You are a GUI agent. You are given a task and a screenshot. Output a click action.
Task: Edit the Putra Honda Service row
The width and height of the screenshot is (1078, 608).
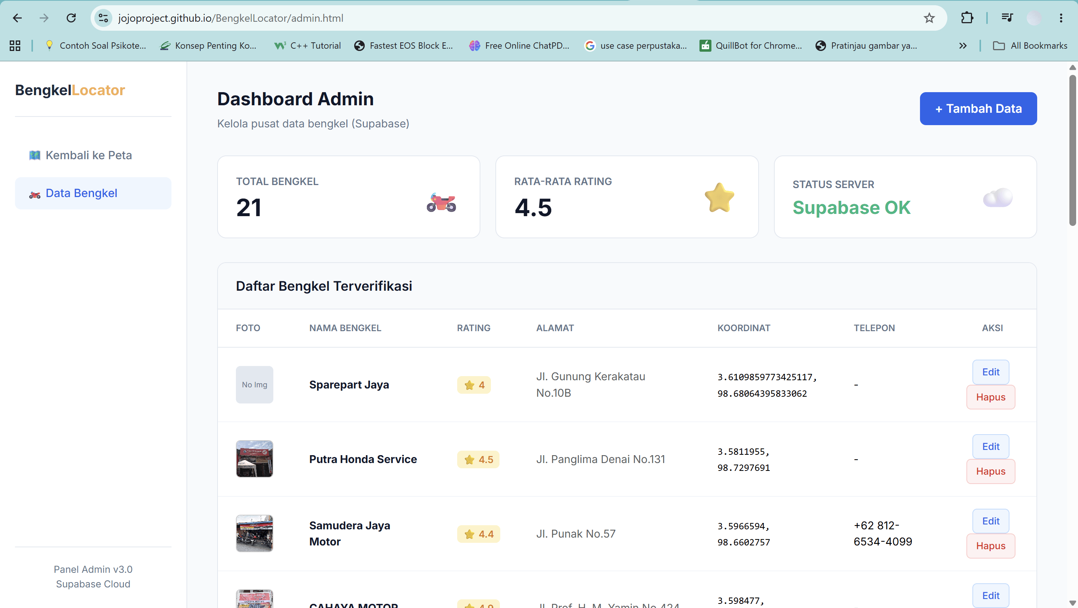(990, 447)
